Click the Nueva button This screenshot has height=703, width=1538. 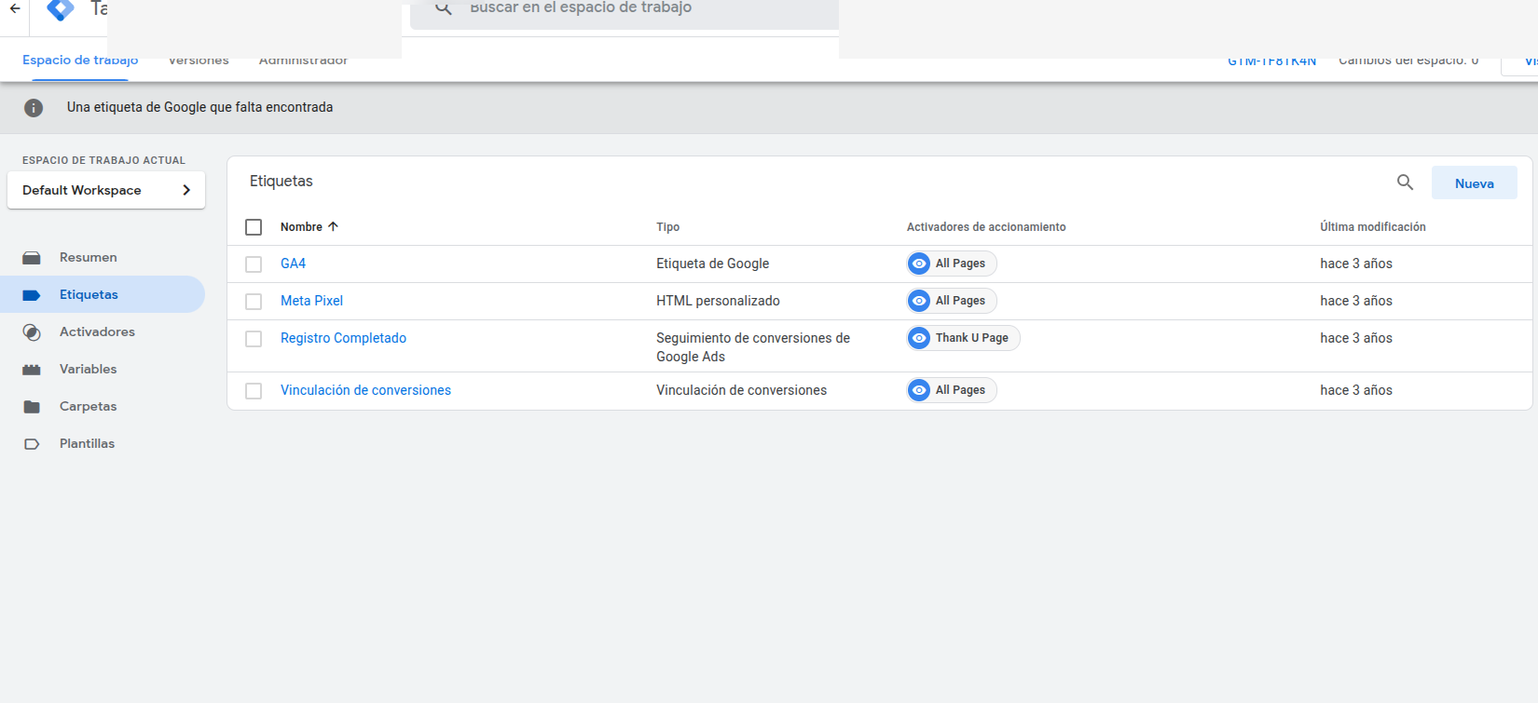(1474, 183)
